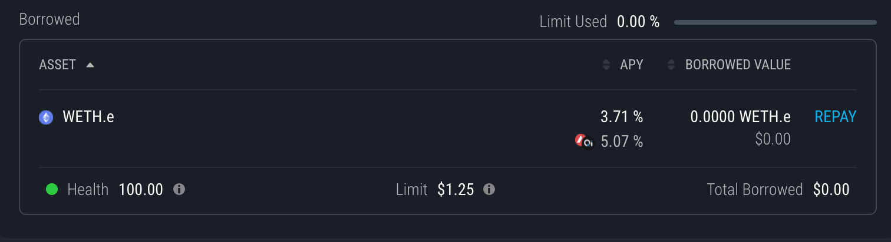Click the info icon next to Health 100.00
Image resolution: width=891 pixels, height=242 pixels.
pyautogui.click(x=180, y=190)
